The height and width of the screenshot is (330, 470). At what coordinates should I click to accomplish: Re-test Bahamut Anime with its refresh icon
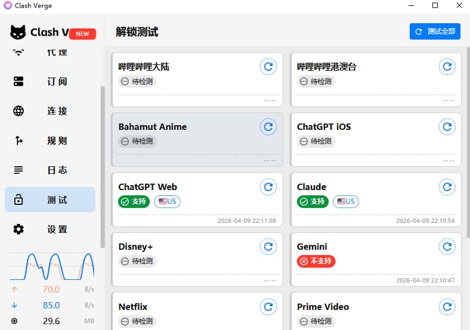tap(268, 126)
